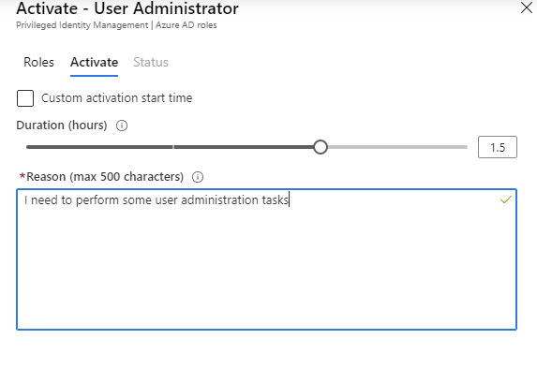Image resolution: width=537 pixels, height=369 pixels.
Task: Enable Custom activation start time checkbox
Action: 25,98
